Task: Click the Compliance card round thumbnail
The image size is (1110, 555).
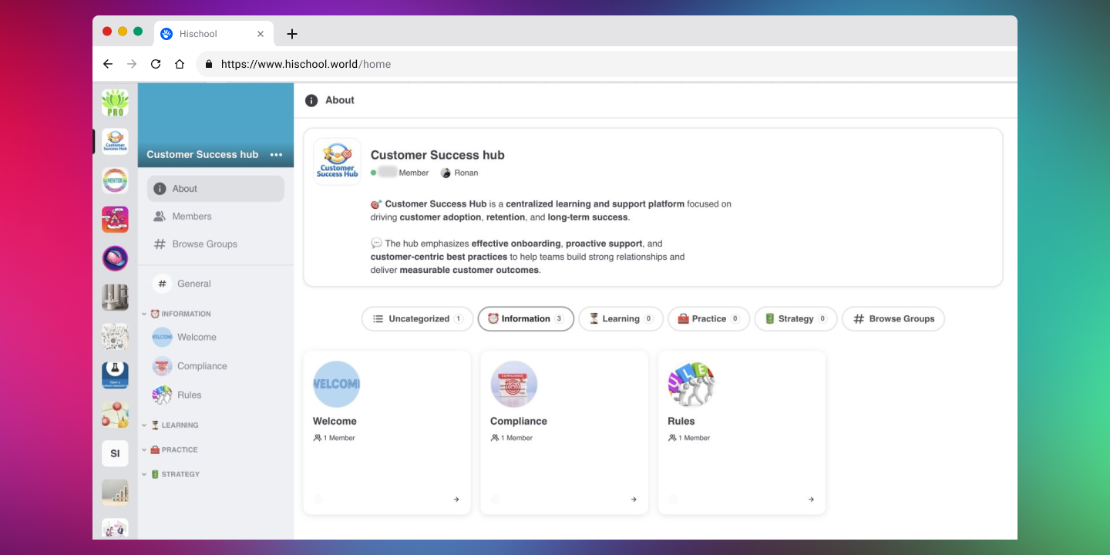Action: coord(514,384)
